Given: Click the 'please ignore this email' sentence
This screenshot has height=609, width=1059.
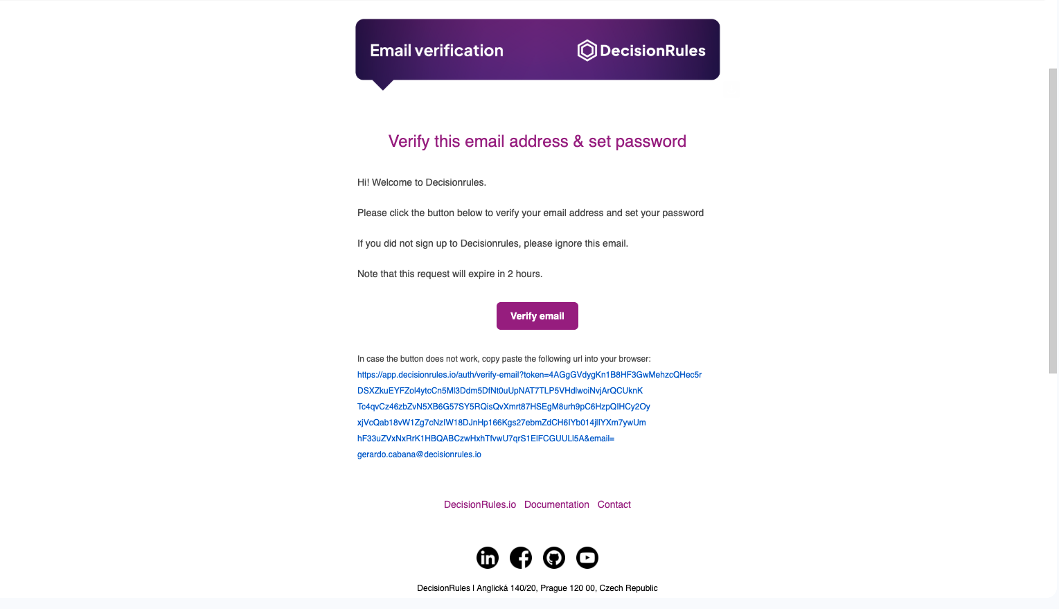Looking at the screenshot, I should tap(492, 243).
